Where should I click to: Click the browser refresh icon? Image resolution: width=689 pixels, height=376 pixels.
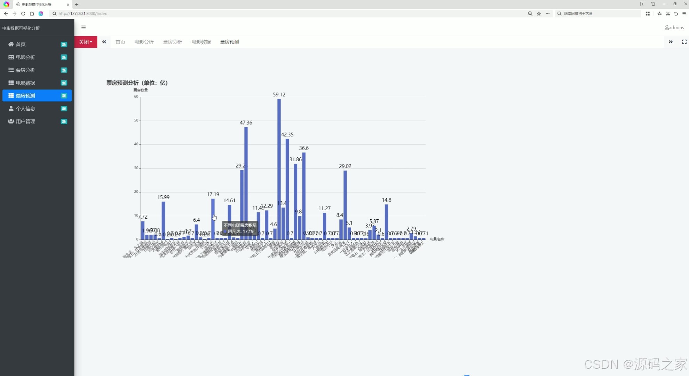pos(23,14)
